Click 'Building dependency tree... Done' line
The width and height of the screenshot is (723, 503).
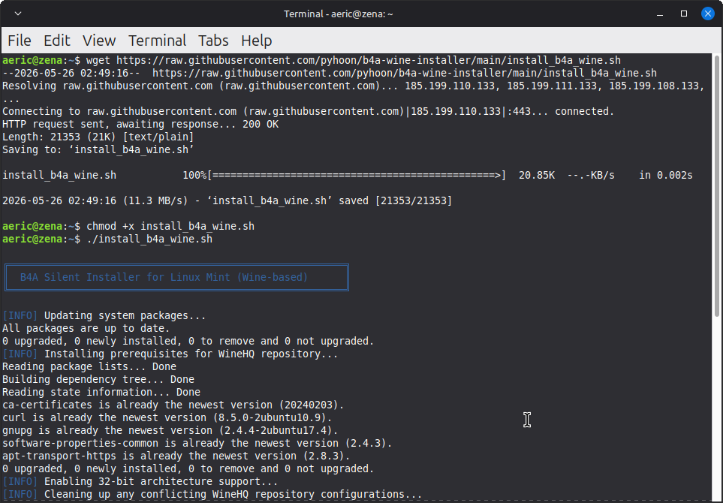(98, 380)
